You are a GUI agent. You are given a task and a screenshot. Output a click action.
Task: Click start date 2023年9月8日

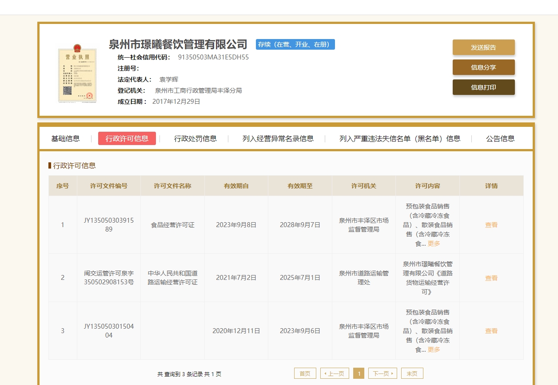(236, 225)
